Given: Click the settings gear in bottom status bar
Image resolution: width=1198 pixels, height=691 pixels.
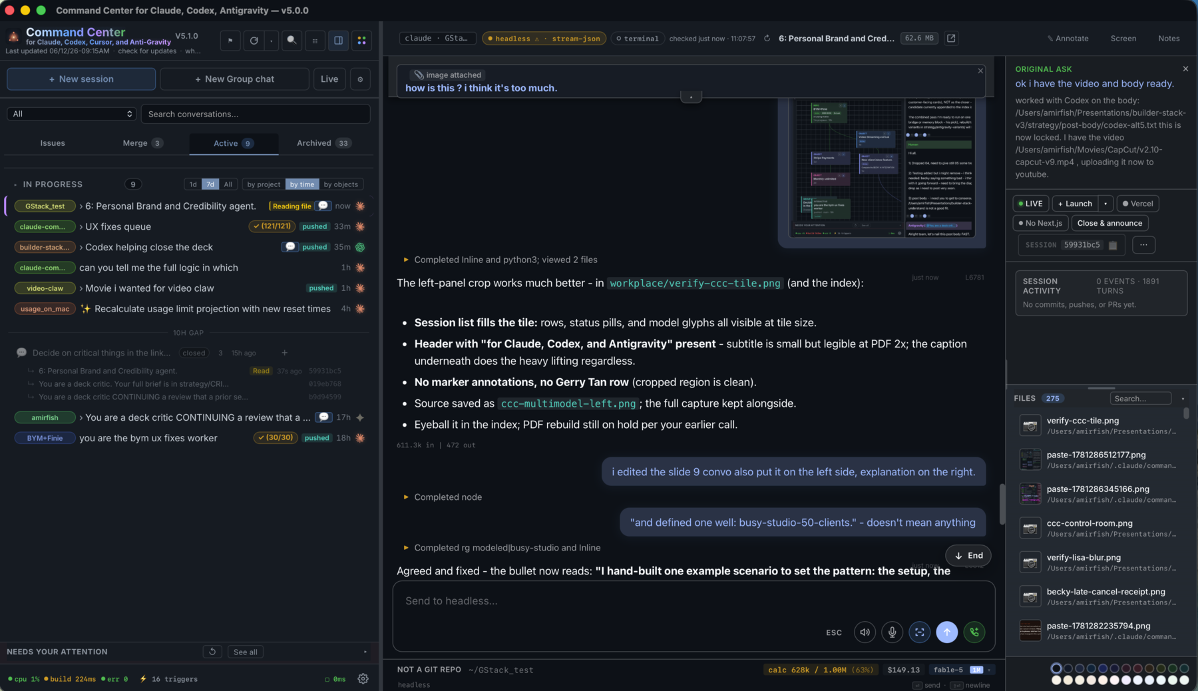Looking at the screenshot, I should point(363,679).
